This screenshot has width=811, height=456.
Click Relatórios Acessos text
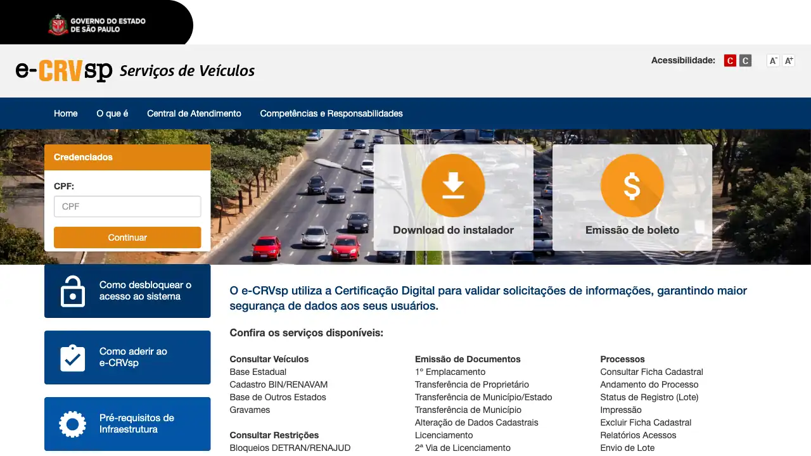pos(638,435)
